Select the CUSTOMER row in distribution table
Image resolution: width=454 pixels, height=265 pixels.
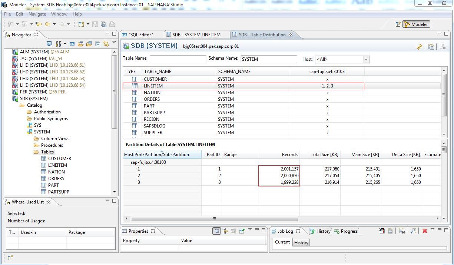[243, 79]
